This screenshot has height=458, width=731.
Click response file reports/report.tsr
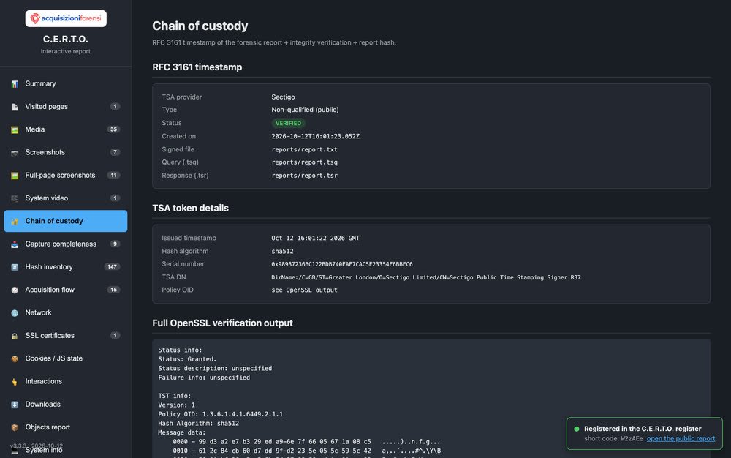pyautogui.click(x=304, y=176)
